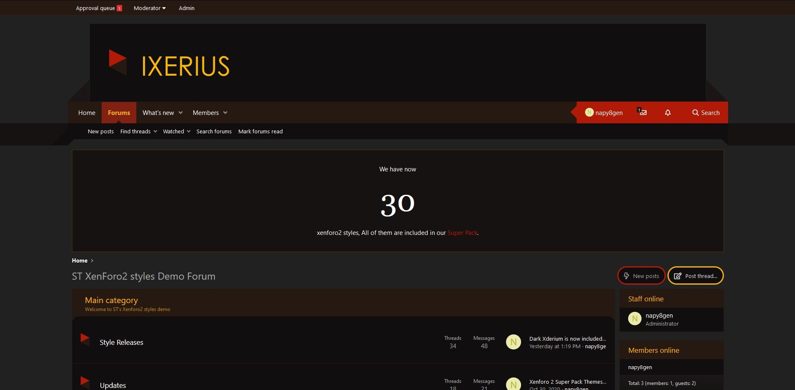Open the Admin link in top bar
Screen dimensions: 795x390
[x=187, y=8]
